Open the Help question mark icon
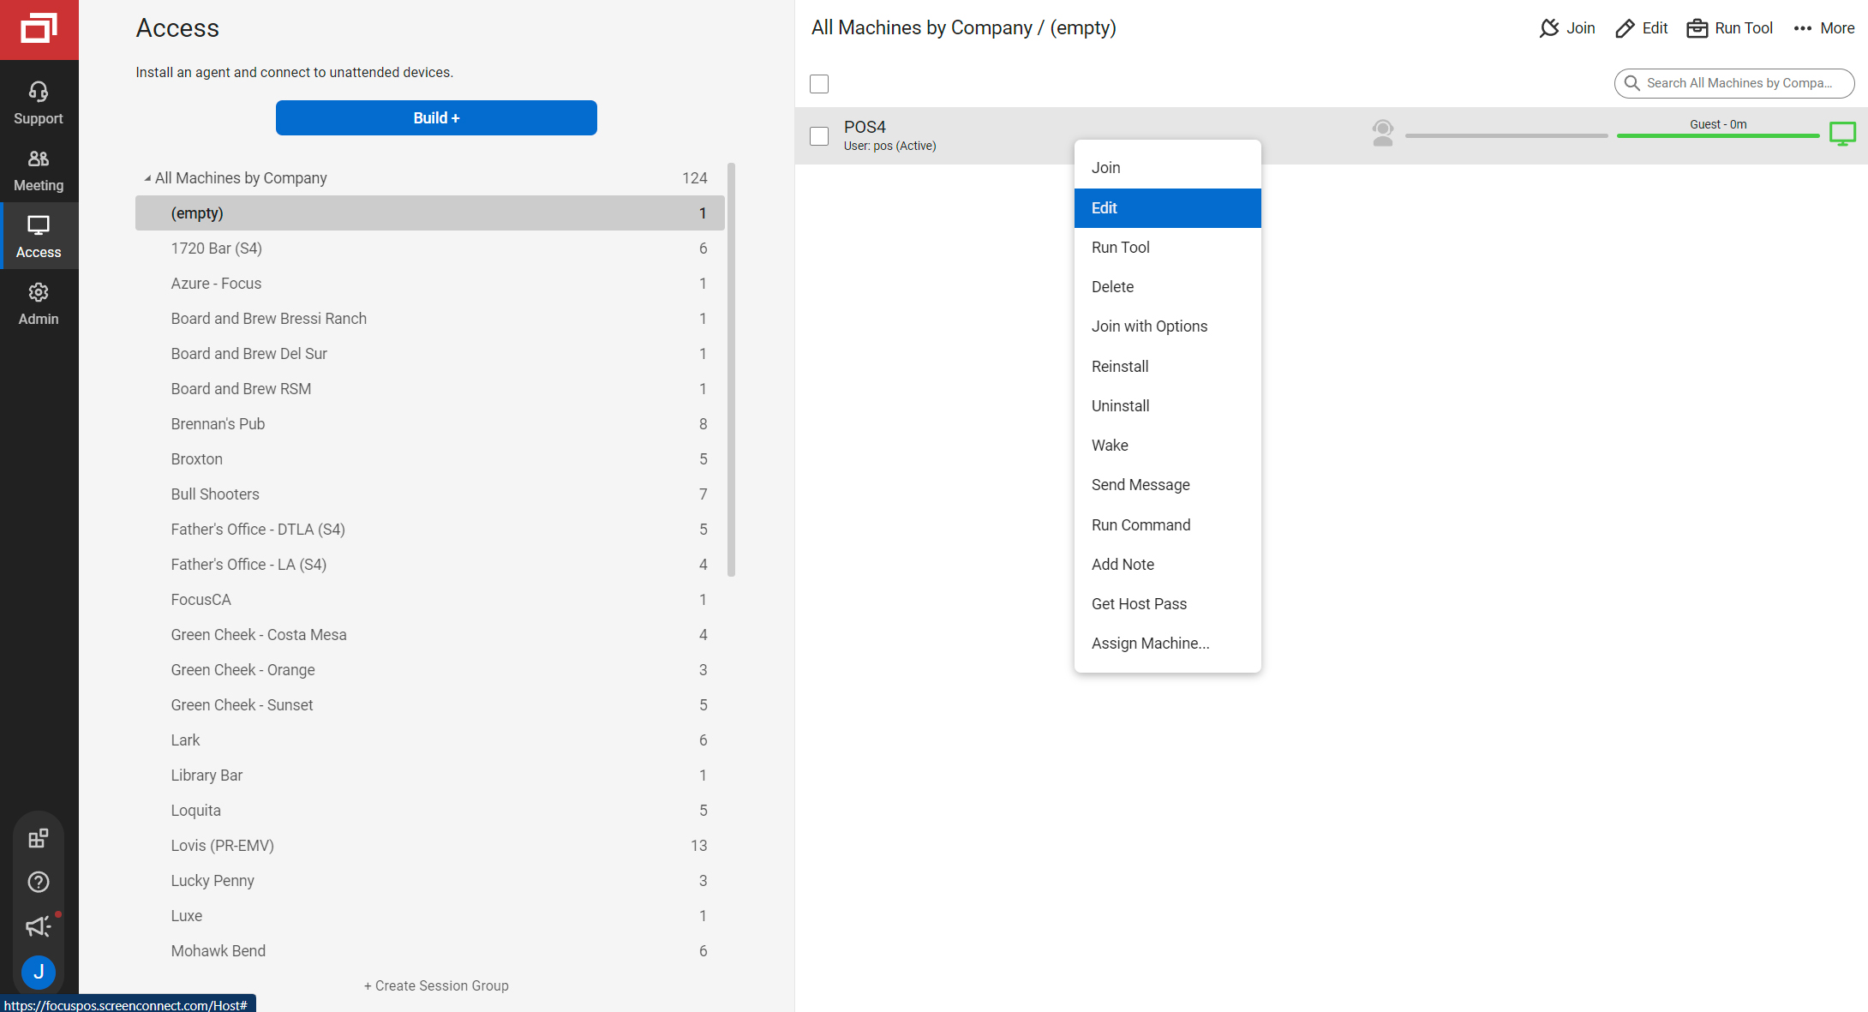The image size is (1868, 1012). [39, 882]
